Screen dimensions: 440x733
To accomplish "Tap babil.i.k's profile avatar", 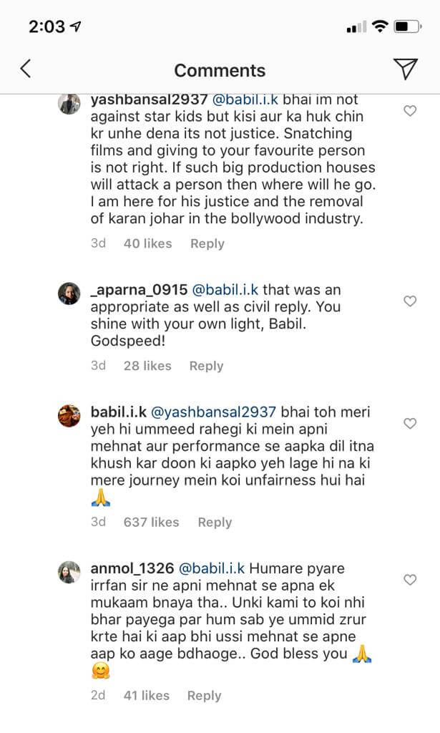I will pyautogui.click(x=69, y=416).
